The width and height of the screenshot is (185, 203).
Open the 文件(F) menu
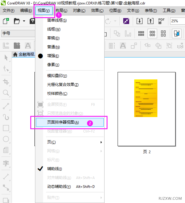[9, 10]
